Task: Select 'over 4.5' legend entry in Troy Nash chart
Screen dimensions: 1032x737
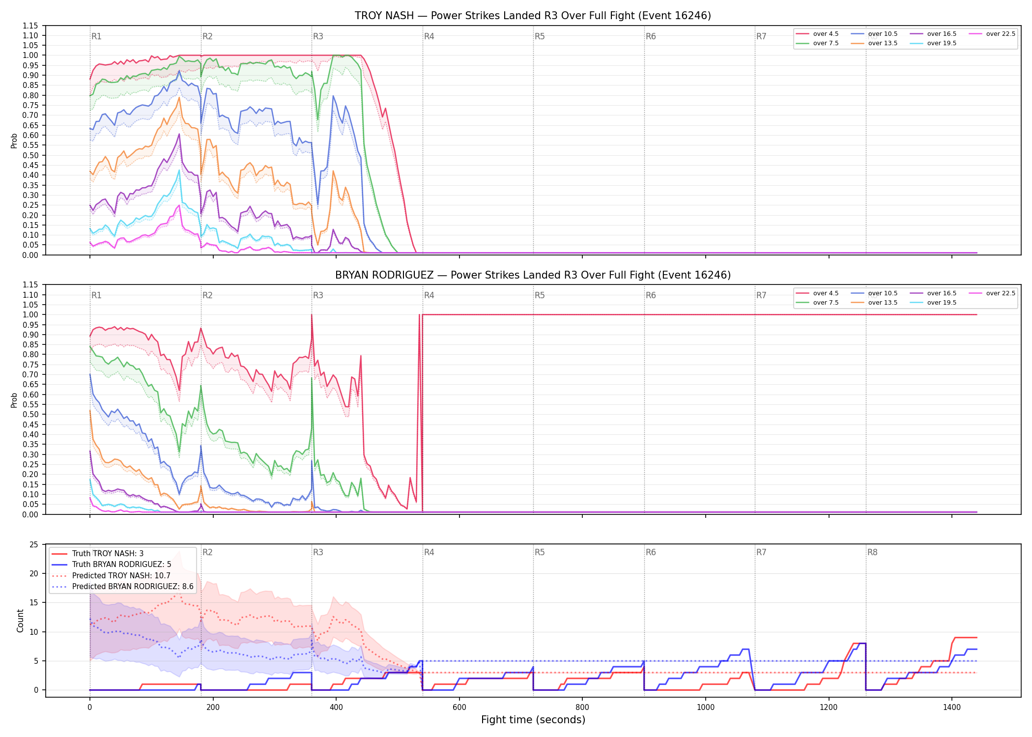Action: click(817, 34)
